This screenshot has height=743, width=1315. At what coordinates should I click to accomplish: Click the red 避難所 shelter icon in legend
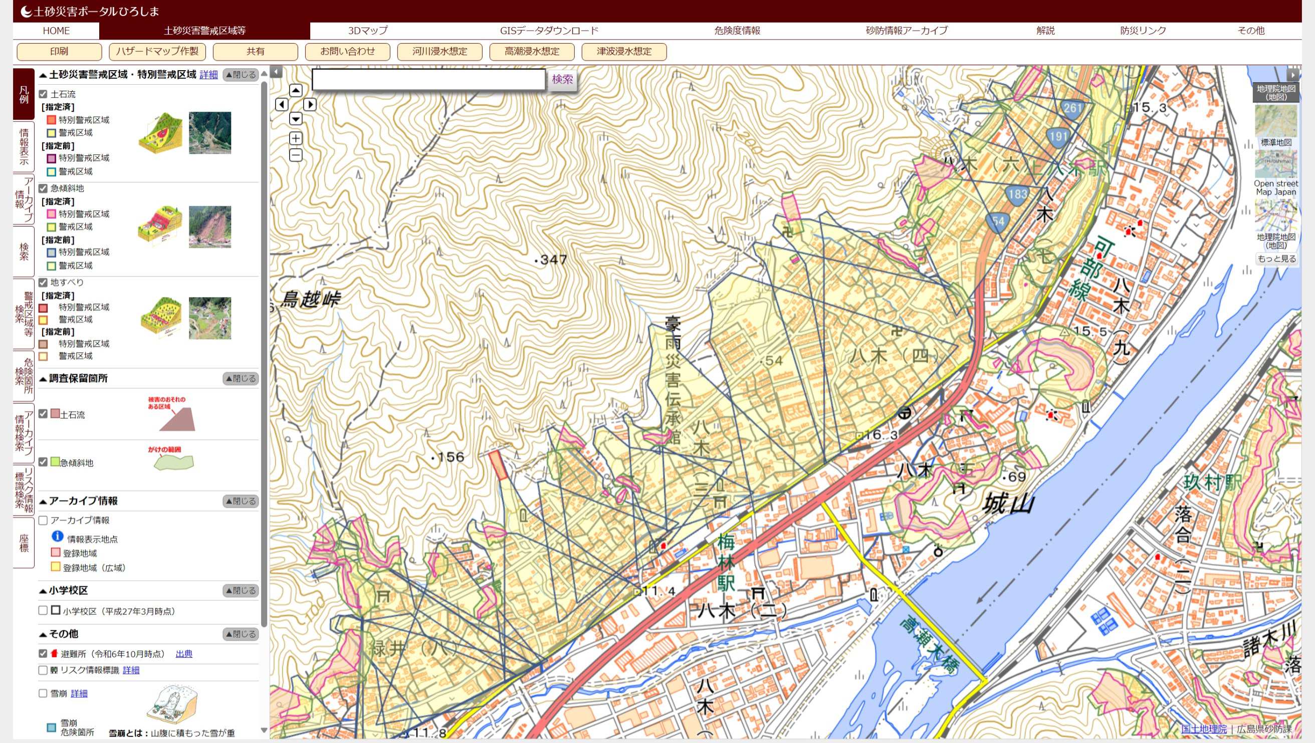[54, 654]
